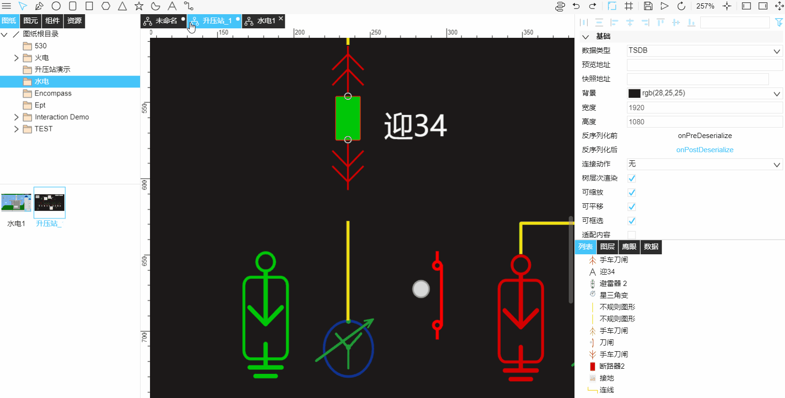Toggle the 适配内容 checkbox
785x398 pixels.
click(x=632, y=235)
